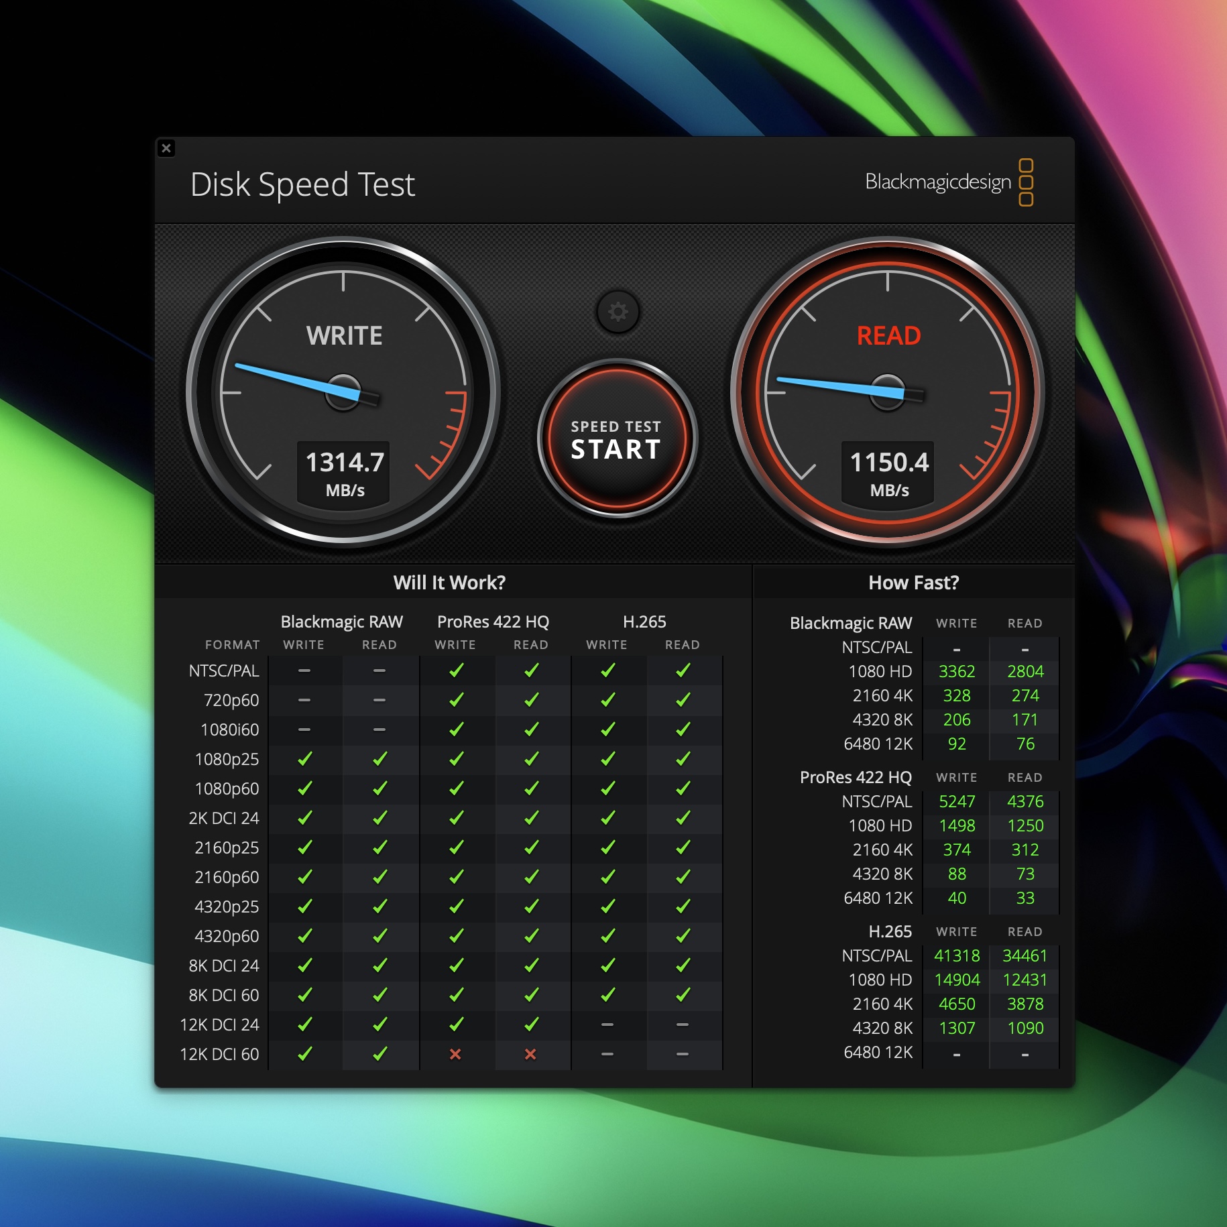The image size is (1227, 1227).
Task: Click the ProRes 422 HQ read checkmark for 2K DCI 24
Action: (531, 818)
